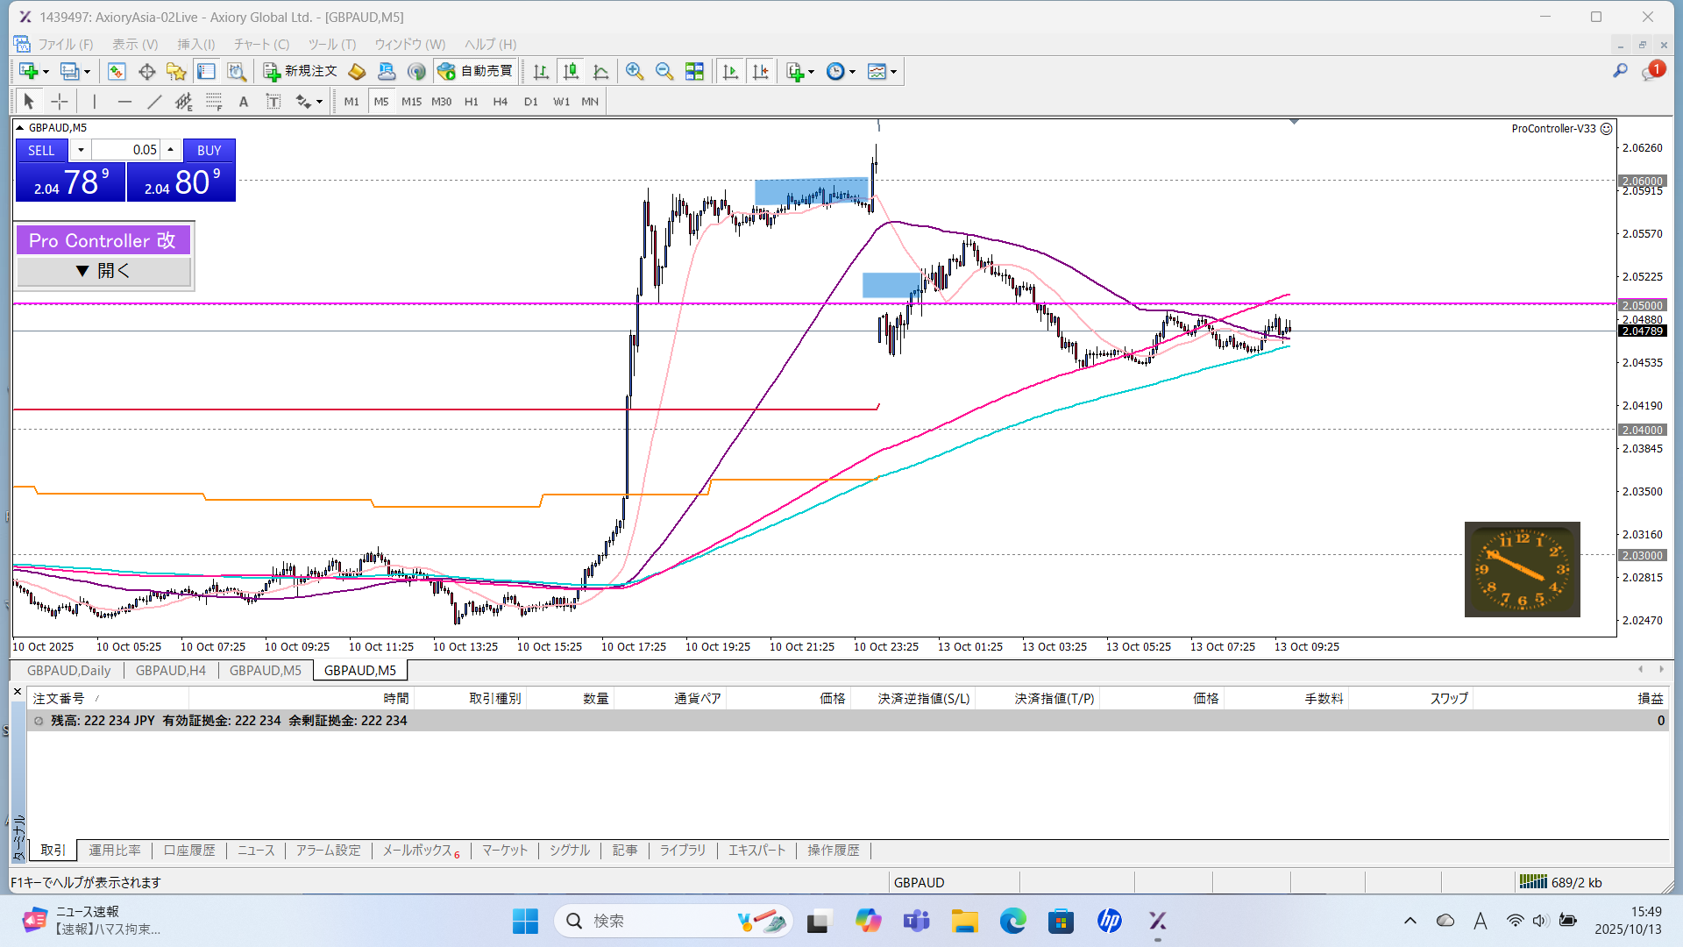This screenshot has width=1683, height=947.
Task: Switch chart to candlesticks
Action: point(571,72)
